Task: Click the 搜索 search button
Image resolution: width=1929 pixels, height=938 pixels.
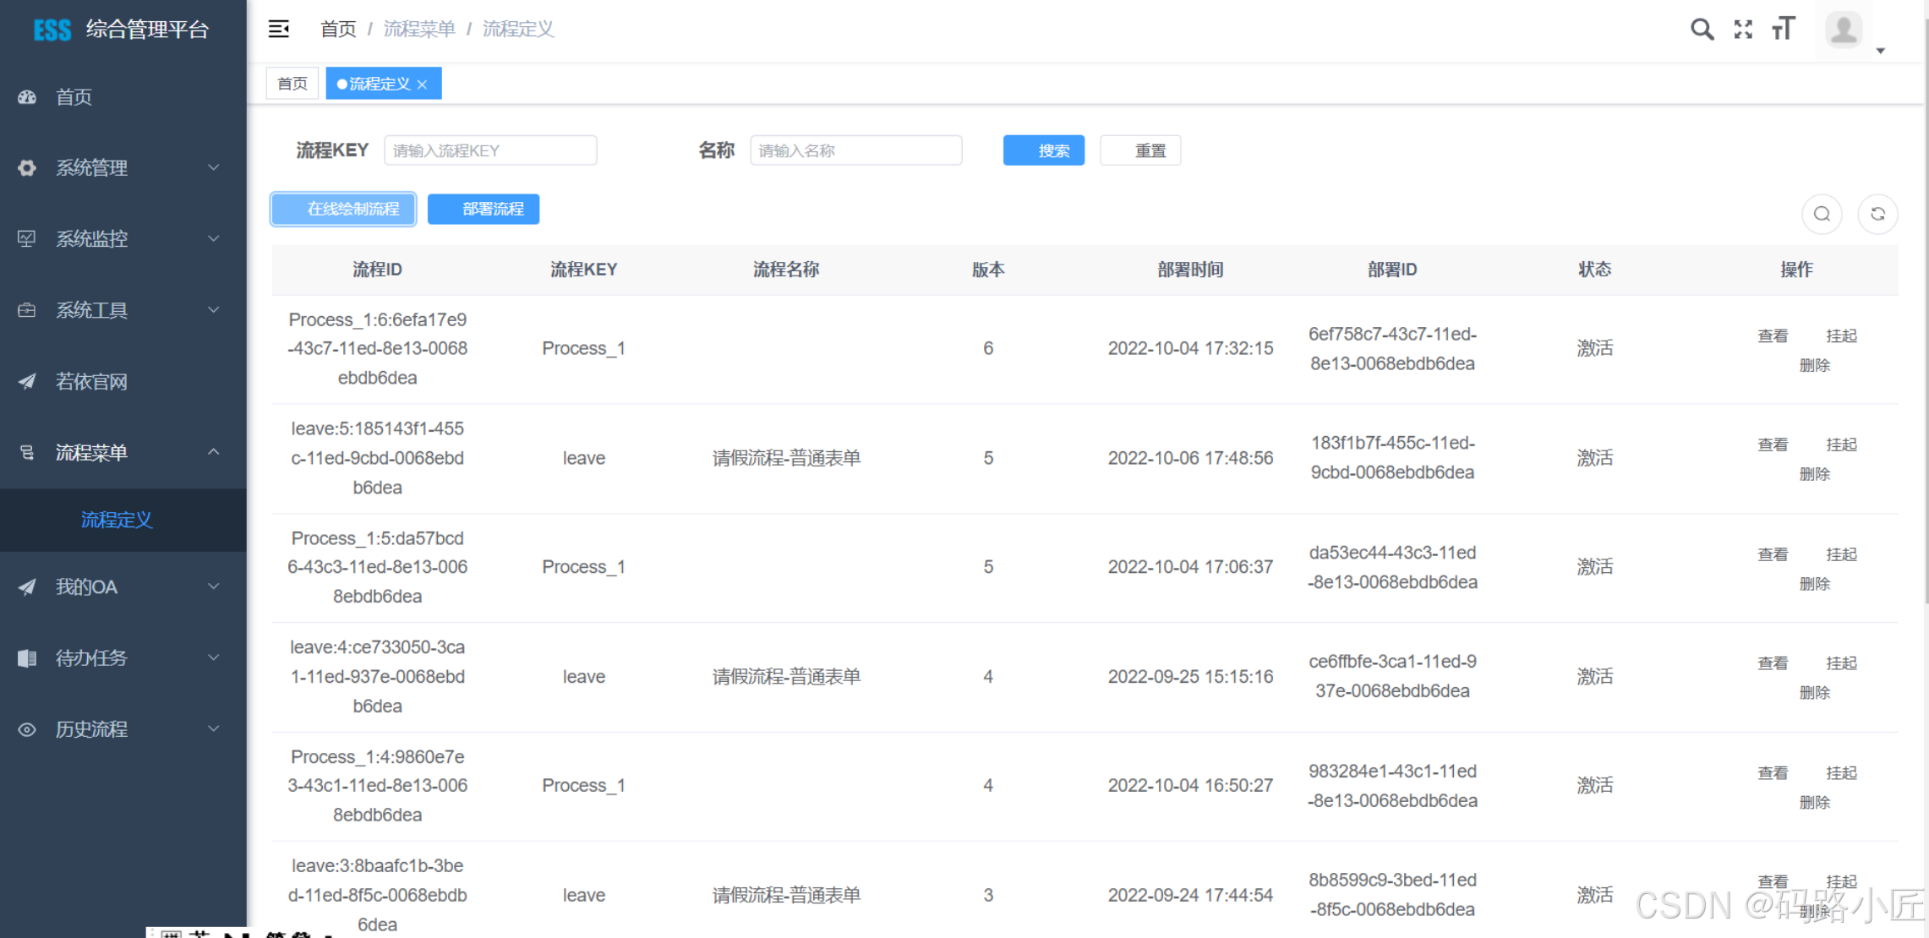Action: coord(1044,150)
